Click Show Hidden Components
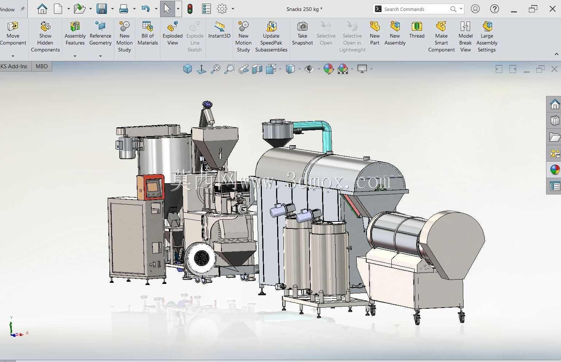This screenshot has height=362, width=561. click(45, 36)
